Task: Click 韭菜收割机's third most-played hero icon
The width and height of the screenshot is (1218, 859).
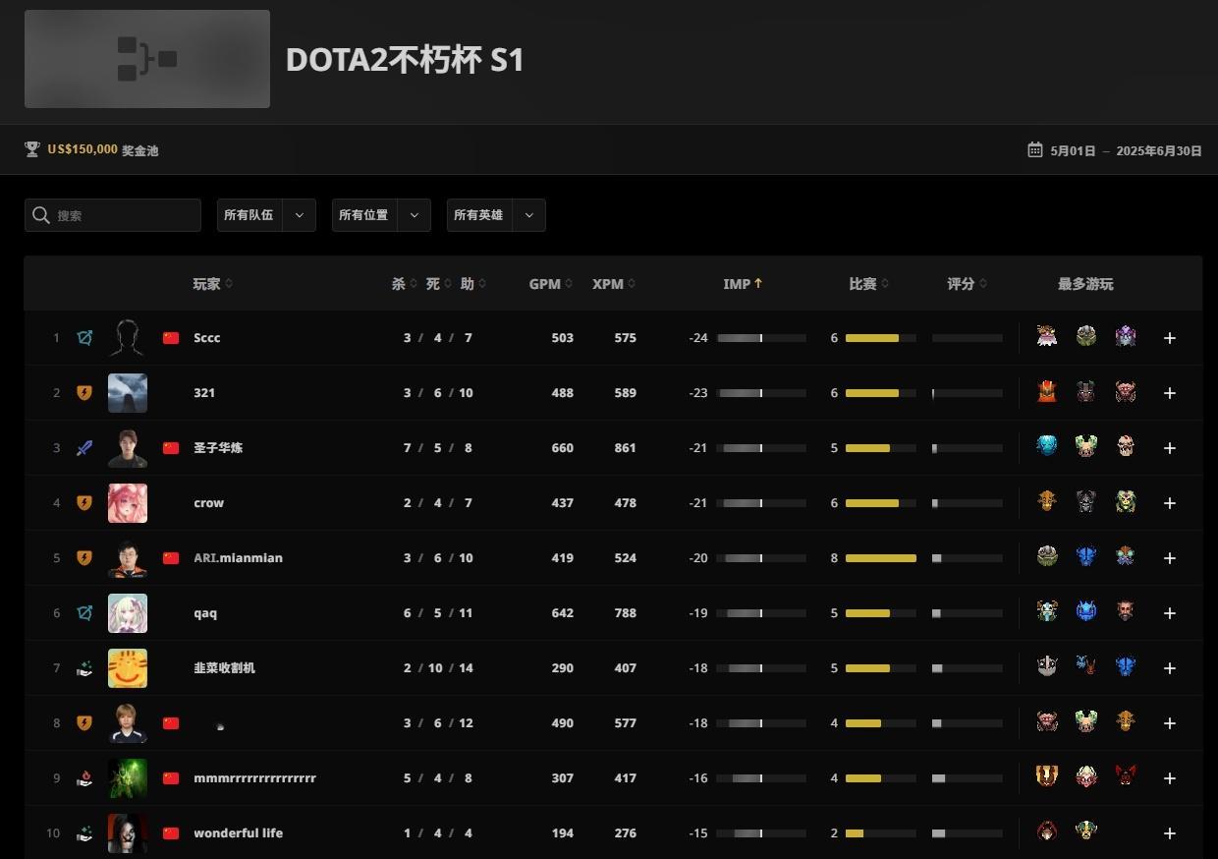Action: click(1126, 666)
